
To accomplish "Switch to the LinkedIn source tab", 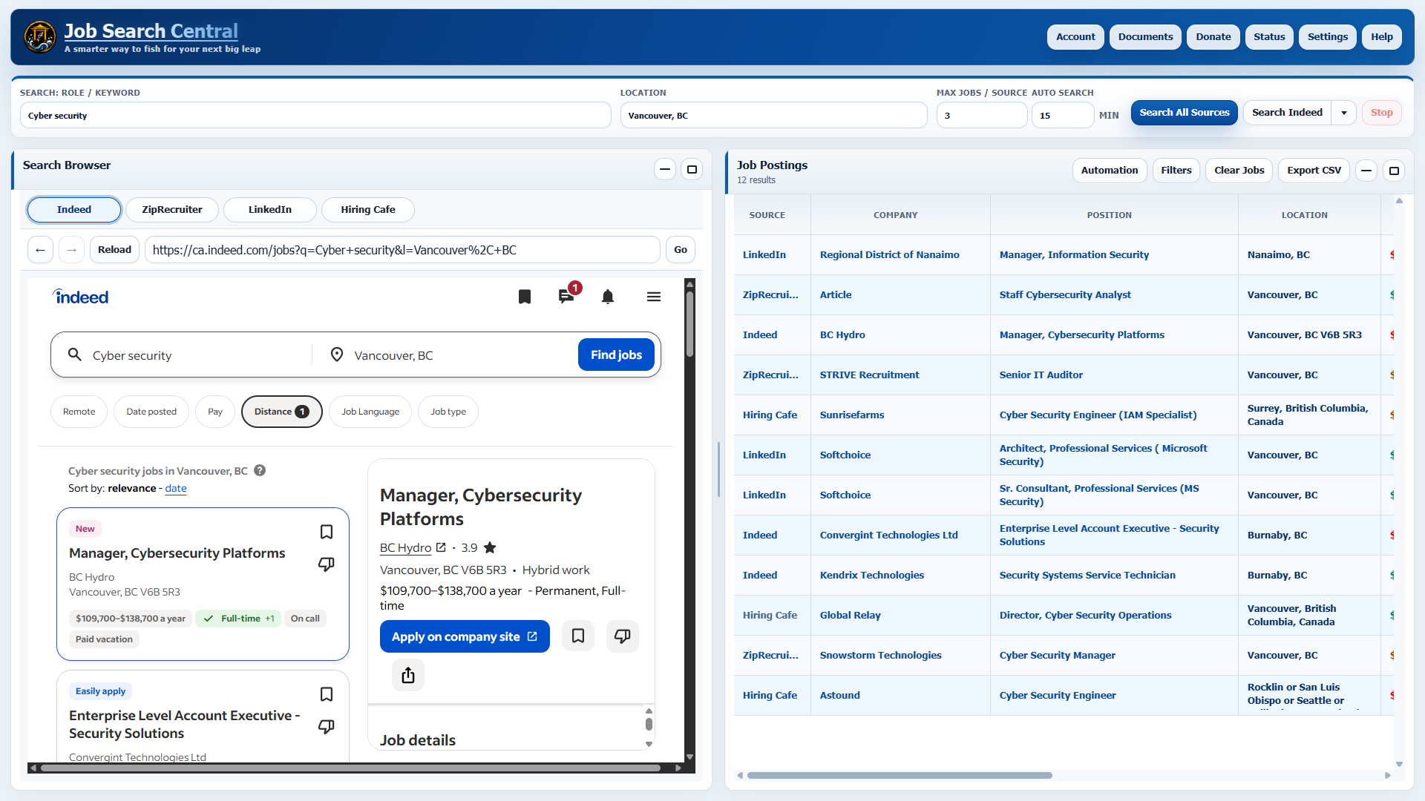I will [270, 210].
